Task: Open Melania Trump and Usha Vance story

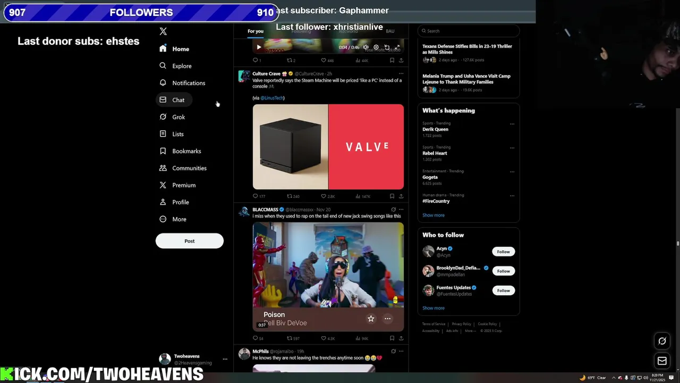Action: [468, 83]
